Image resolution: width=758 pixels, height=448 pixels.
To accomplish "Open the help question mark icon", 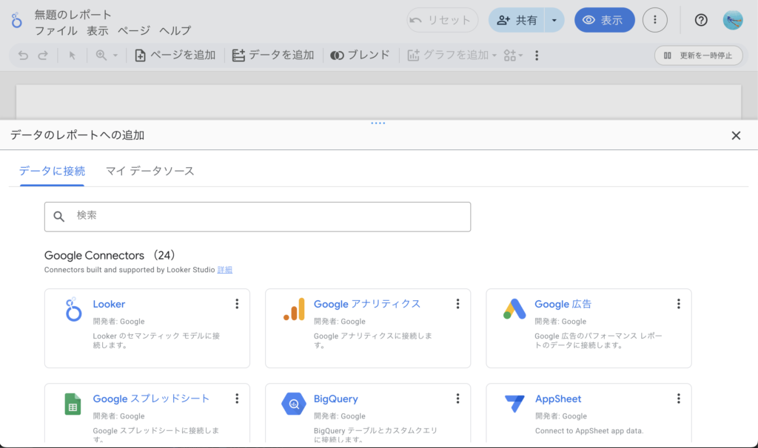I will pos(701,20).
